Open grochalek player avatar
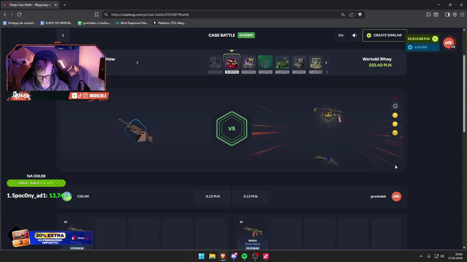Viewport: 467px width, 262px height. (x=396, y=196)
